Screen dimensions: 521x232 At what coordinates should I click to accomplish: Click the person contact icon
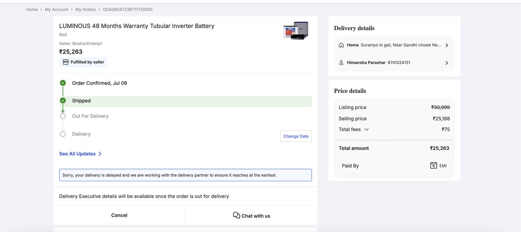[341, 62]
